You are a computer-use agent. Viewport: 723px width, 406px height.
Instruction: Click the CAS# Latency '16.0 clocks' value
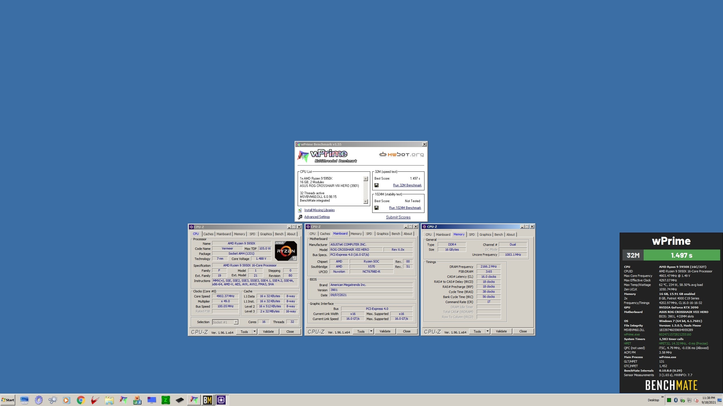pos(489,277)
